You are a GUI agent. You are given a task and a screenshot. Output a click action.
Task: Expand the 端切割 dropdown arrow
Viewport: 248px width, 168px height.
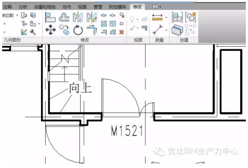tap(17, 15)
